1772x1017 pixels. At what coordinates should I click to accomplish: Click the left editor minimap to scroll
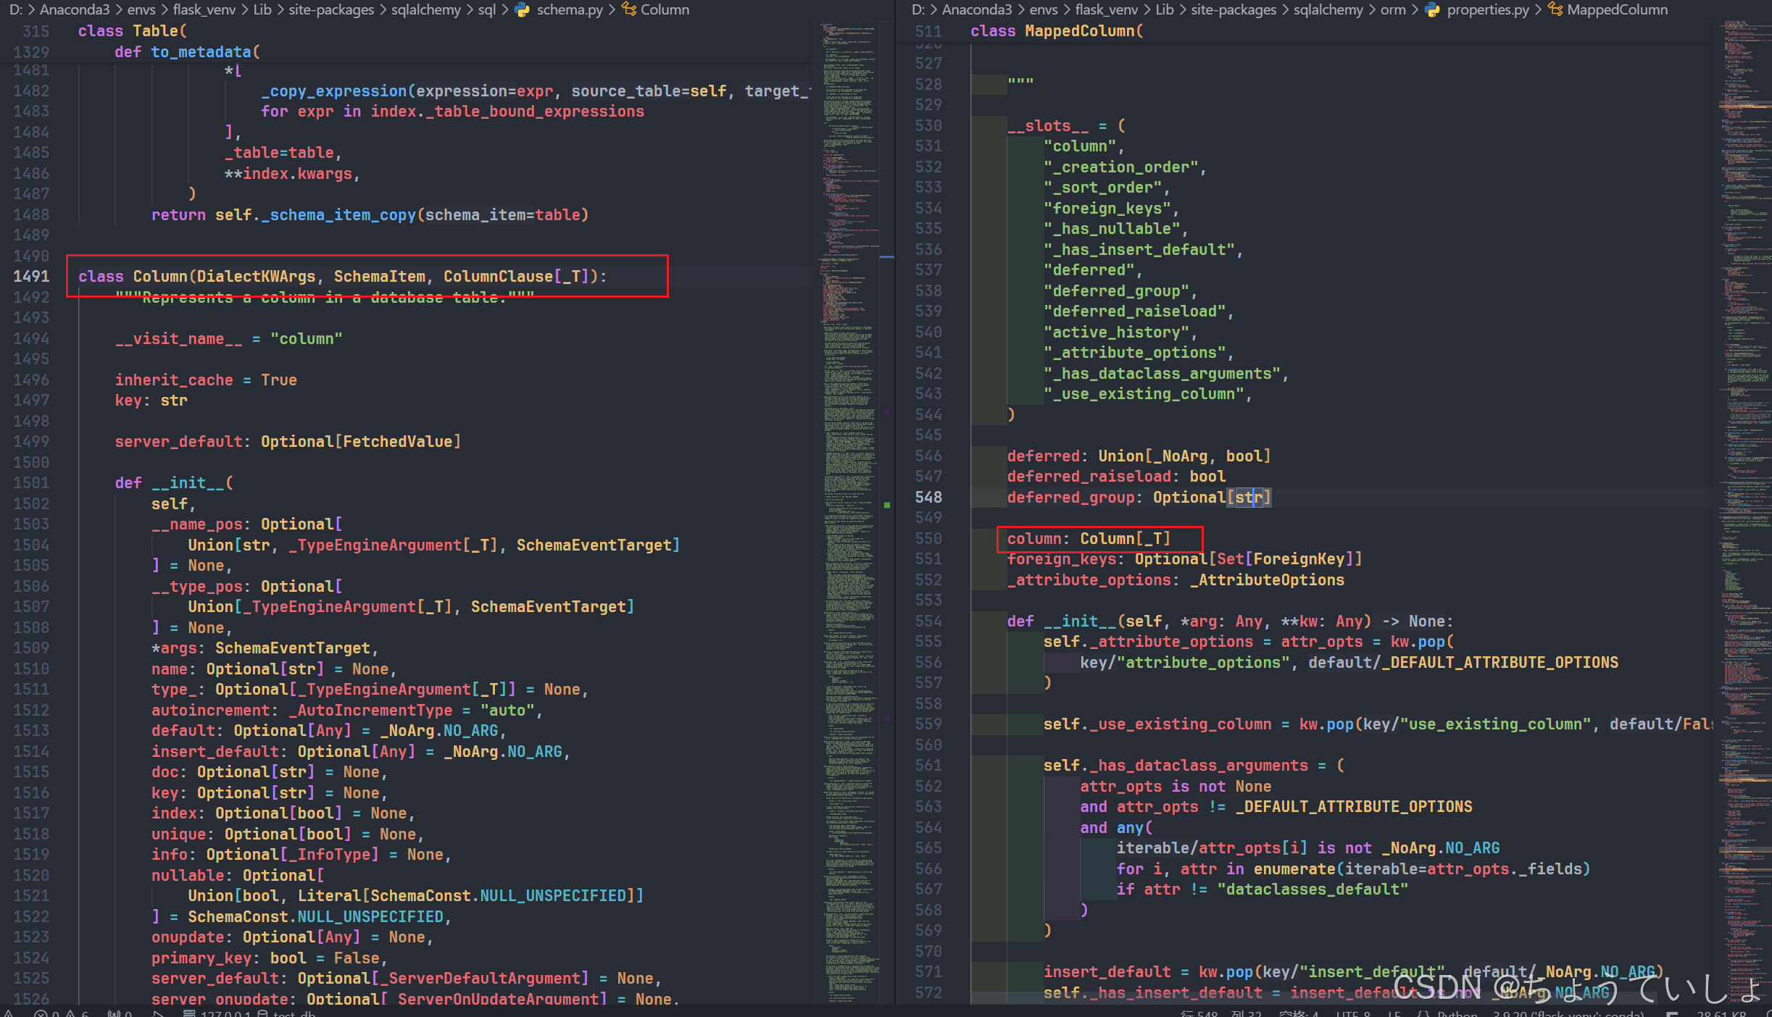pos(849,435)
